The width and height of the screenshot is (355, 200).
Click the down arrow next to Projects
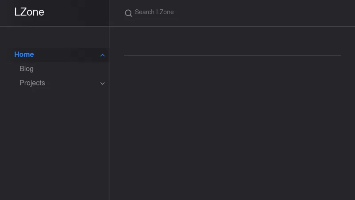[x=103, y=83]
